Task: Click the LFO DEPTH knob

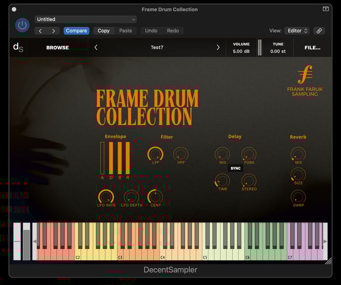Action: coord(131,197)
